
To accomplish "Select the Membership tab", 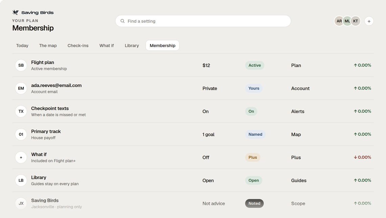I will 163,45.
